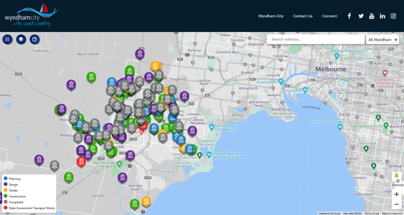Select the Caulfield Racecourse map pin
The image size is (404, 215).
(385, 126)
